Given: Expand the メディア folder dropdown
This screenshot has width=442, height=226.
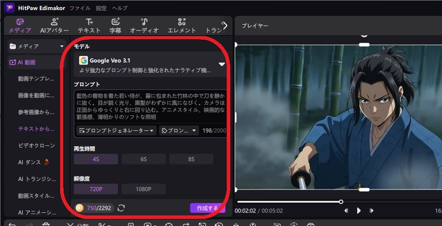Looking at the screenshot, I should [x=36, y=46].
